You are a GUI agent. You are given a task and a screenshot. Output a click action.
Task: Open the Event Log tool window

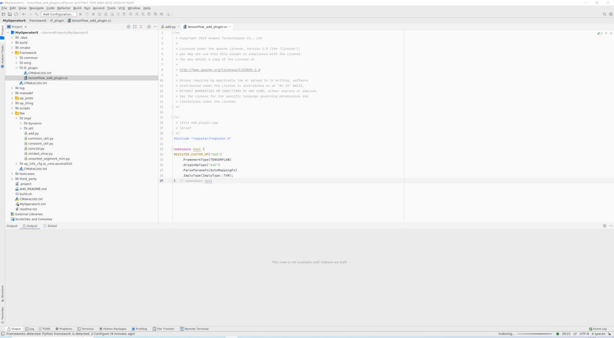point(598,329)
